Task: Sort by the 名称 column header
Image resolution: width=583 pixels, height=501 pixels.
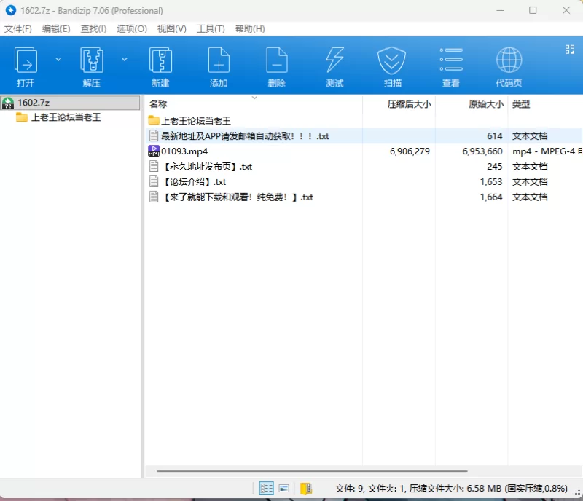Action: click(x=158, y=104)
